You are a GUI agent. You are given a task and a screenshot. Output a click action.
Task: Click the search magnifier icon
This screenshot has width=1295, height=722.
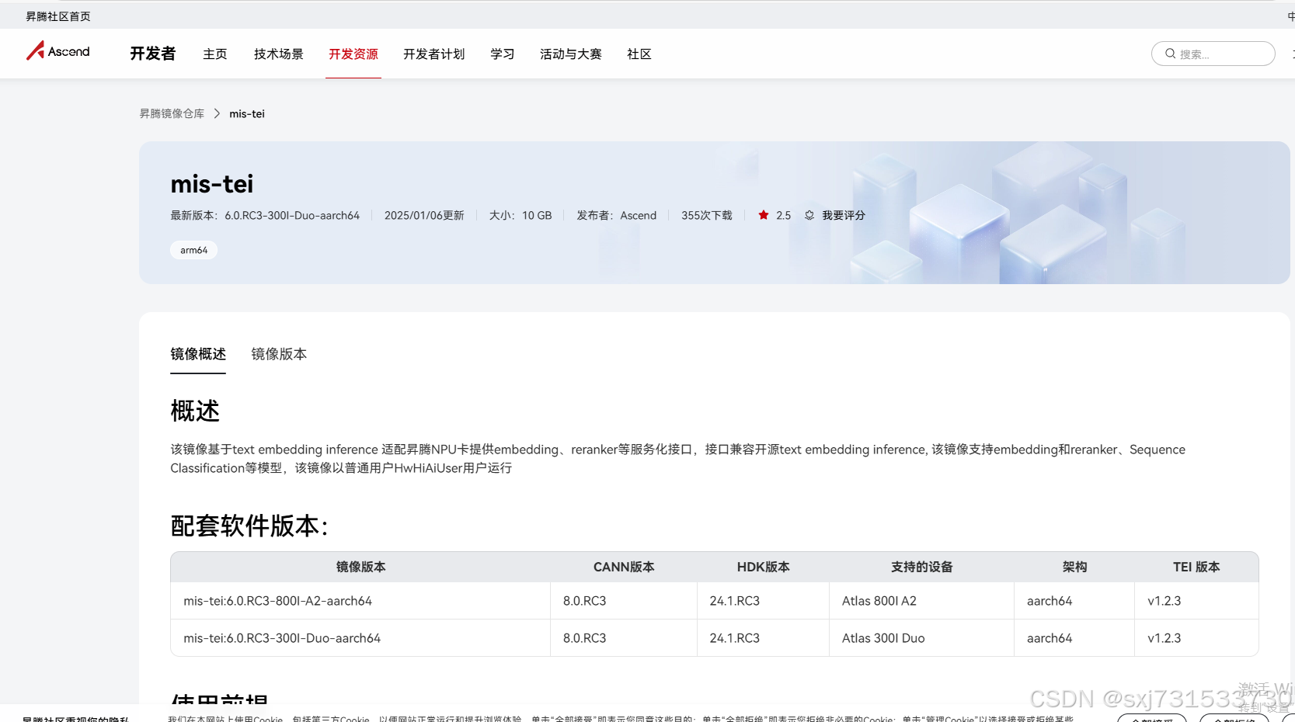1170,54
